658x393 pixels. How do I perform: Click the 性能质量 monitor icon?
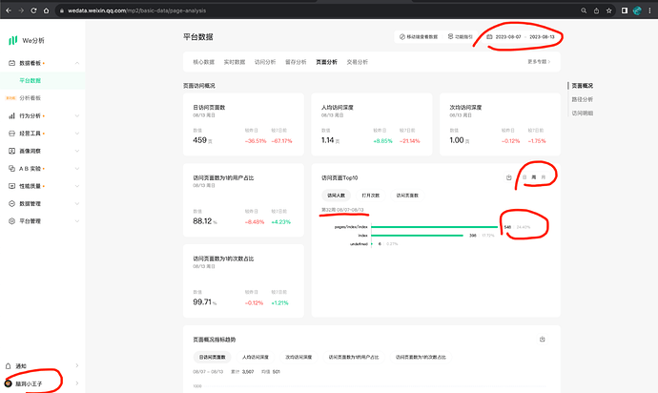pyautogui.click(x=11, y=186)
